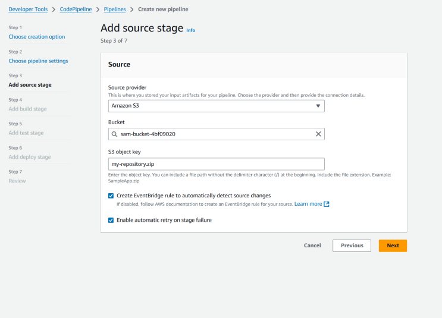
Task: Clear the Bucket field with X icon
Action: pyautogui.click(x=318, y=134)
